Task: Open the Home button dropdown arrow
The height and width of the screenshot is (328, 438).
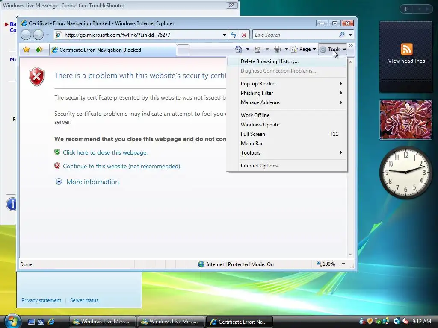Action: click(248, 50)
